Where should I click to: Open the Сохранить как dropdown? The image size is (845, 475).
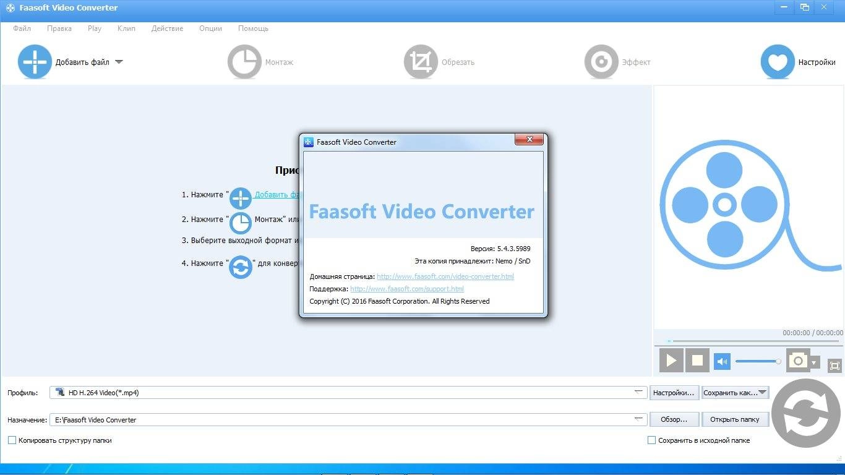(x=735, y=392)
